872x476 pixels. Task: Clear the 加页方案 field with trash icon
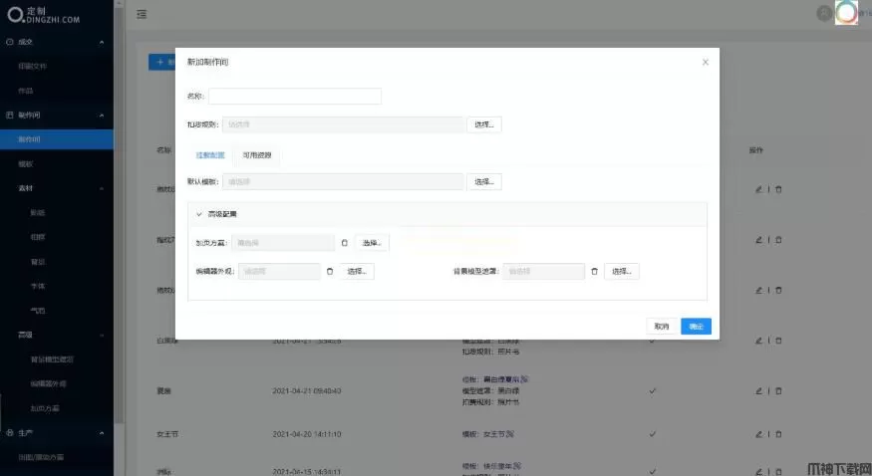tap(345, 242)
